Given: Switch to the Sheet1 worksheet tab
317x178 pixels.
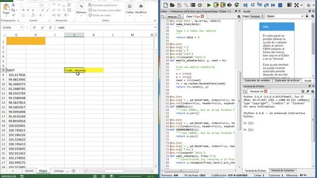Looking at the screenshot, I should click(29, 171).
